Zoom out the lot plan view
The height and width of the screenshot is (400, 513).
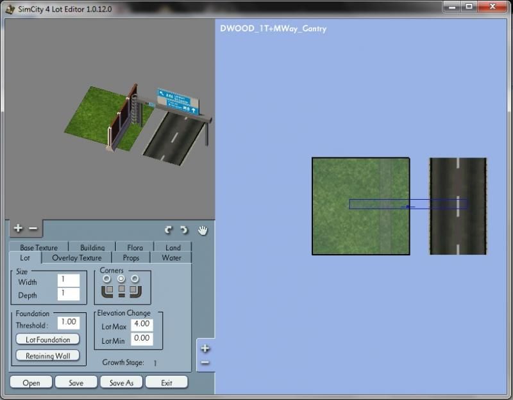tap(205, 362)
